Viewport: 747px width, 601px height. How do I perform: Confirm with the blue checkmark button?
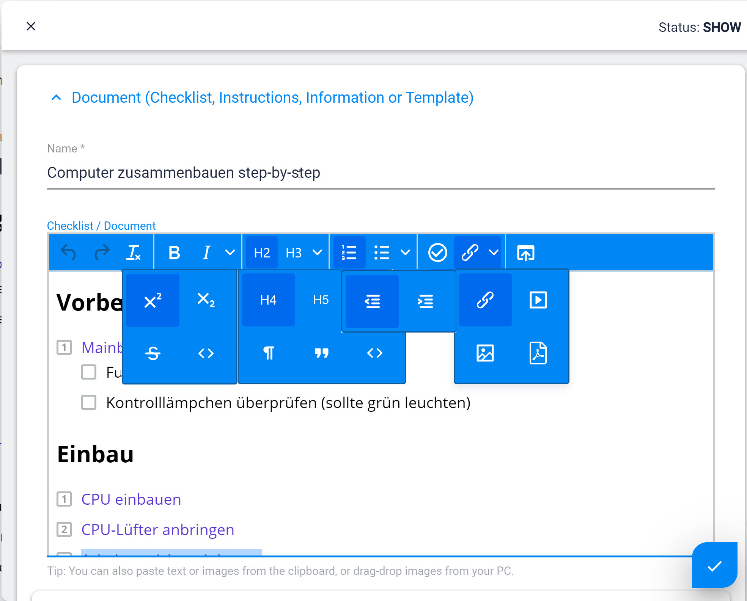click(714, 566)
